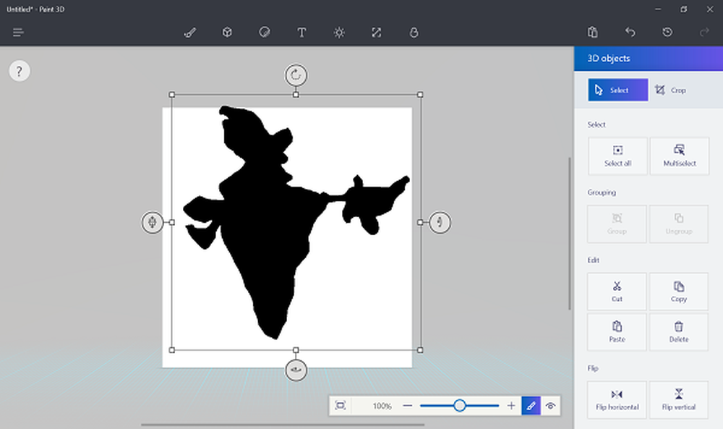Click the top-right selection corner handle
This screenshot has height=429, width=723.
pos(420,95)
